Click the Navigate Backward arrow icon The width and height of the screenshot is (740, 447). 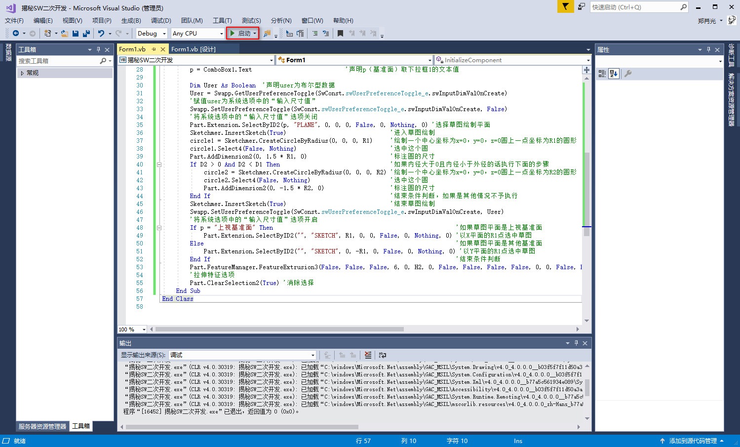coord(16,34)
